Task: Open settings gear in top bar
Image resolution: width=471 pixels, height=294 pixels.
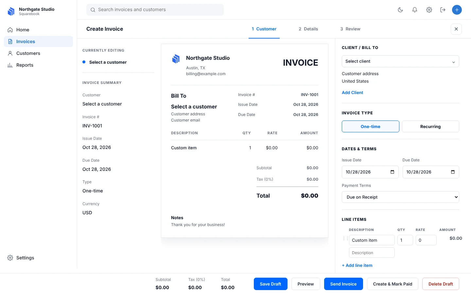Action: (429, 10)
